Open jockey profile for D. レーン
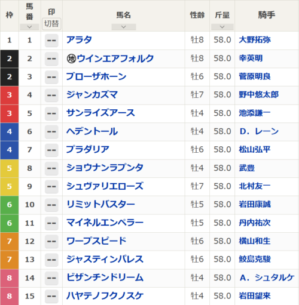The image size is (299, 305). (259, 131)
